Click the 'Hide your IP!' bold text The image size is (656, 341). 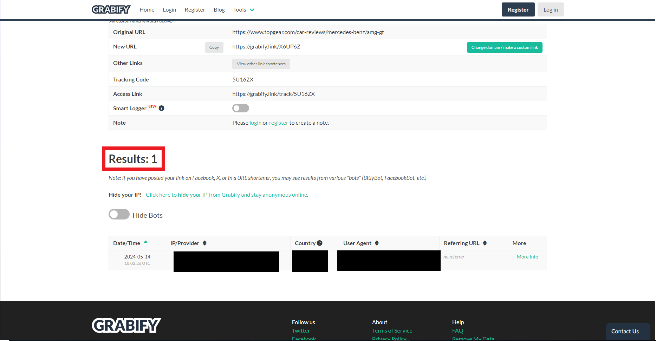[x=125, y=195]
